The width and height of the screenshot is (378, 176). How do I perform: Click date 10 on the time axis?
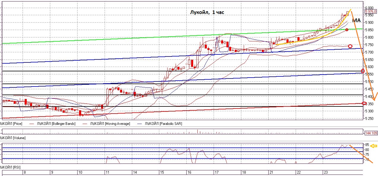80,172
